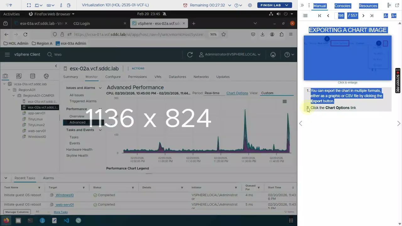Open Triggered Alarms in Monitor sidebar

(83, 101)
